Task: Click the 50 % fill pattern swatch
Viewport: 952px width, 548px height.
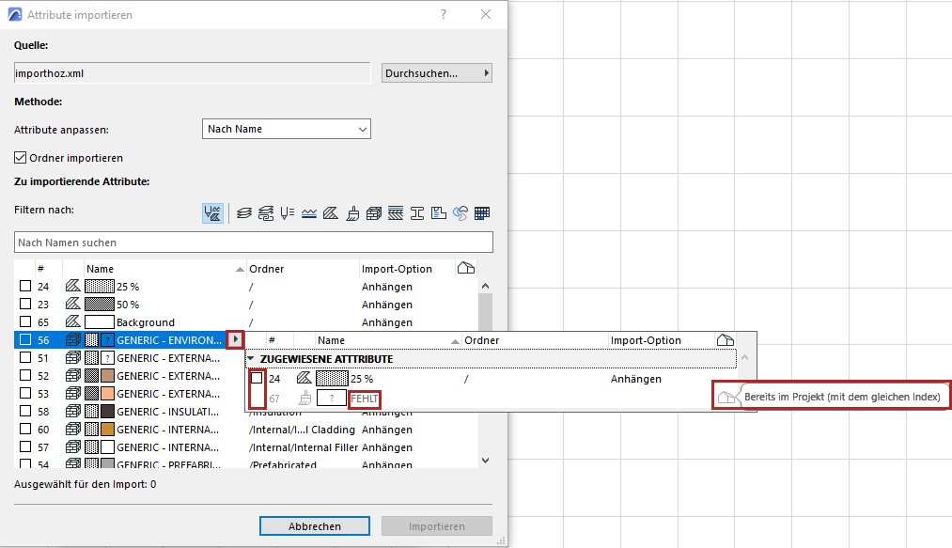Action: pos(100,304)
